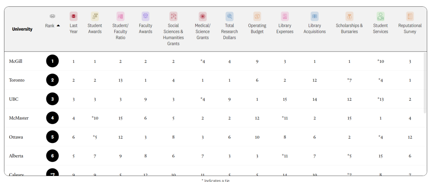Image resolution: width=432 pixels, height=182 pixels.
Task: Click McMaster's Operating Budget value 12
Action: (x=257, y=118)
